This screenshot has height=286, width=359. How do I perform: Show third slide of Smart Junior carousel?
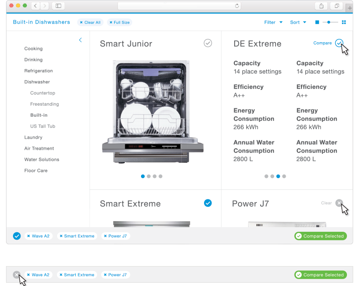[154, 176]
